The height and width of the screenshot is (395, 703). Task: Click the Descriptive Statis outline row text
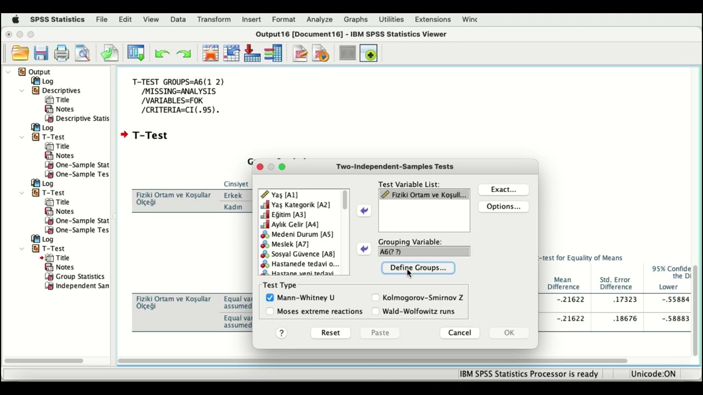coord(82,119)
